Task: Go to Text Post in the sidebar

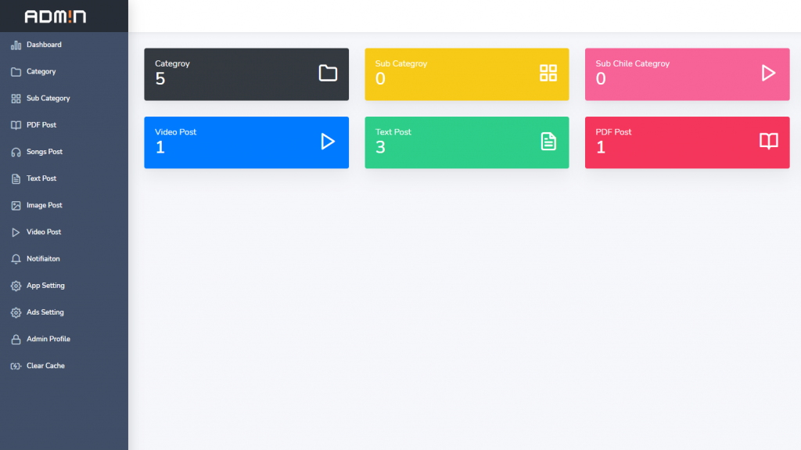Action: 41,178
